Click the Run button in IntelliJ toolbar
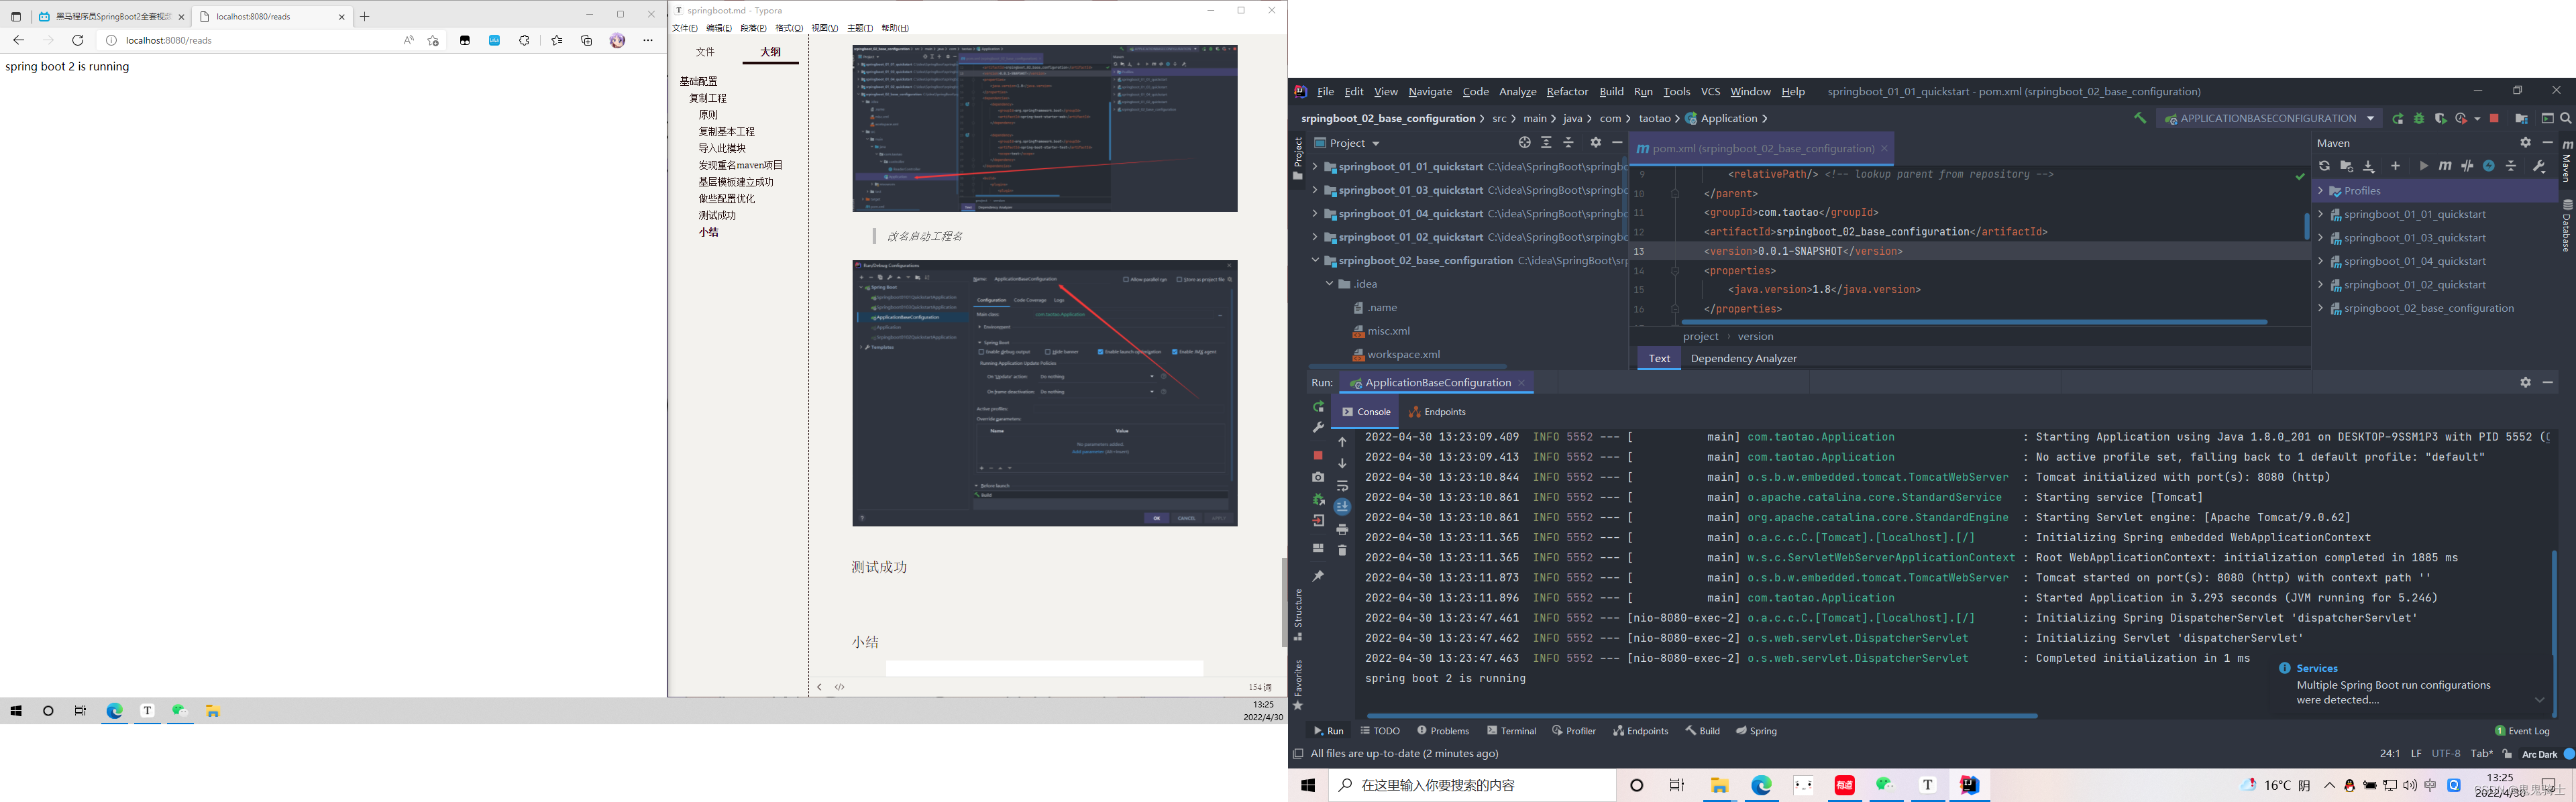The image size is (2576, 802). [2397, 118]
